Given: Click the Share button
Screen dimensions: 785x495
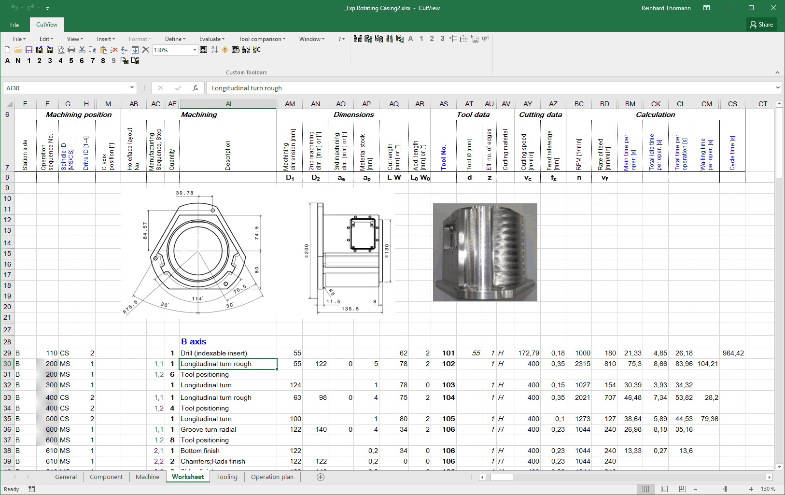Looking at the screenshot, I should [x=761, y=25].
